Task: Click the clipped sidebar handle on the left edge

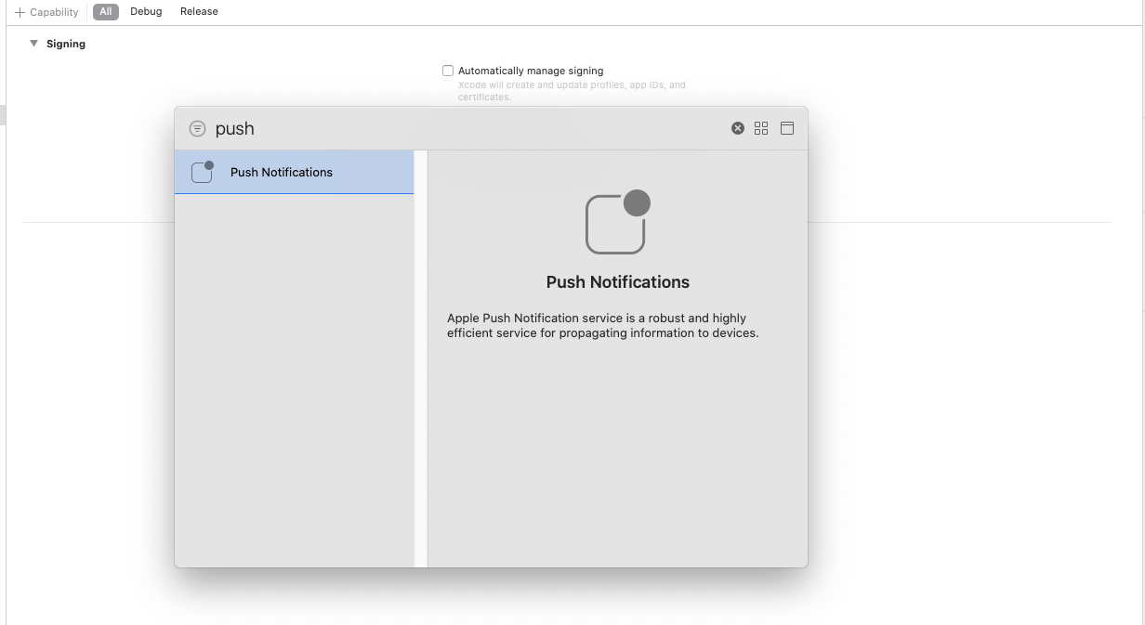Action: 3,115
